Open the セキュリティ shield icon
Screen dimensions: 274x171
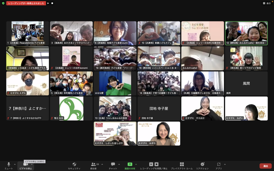(x=74, y=165)
